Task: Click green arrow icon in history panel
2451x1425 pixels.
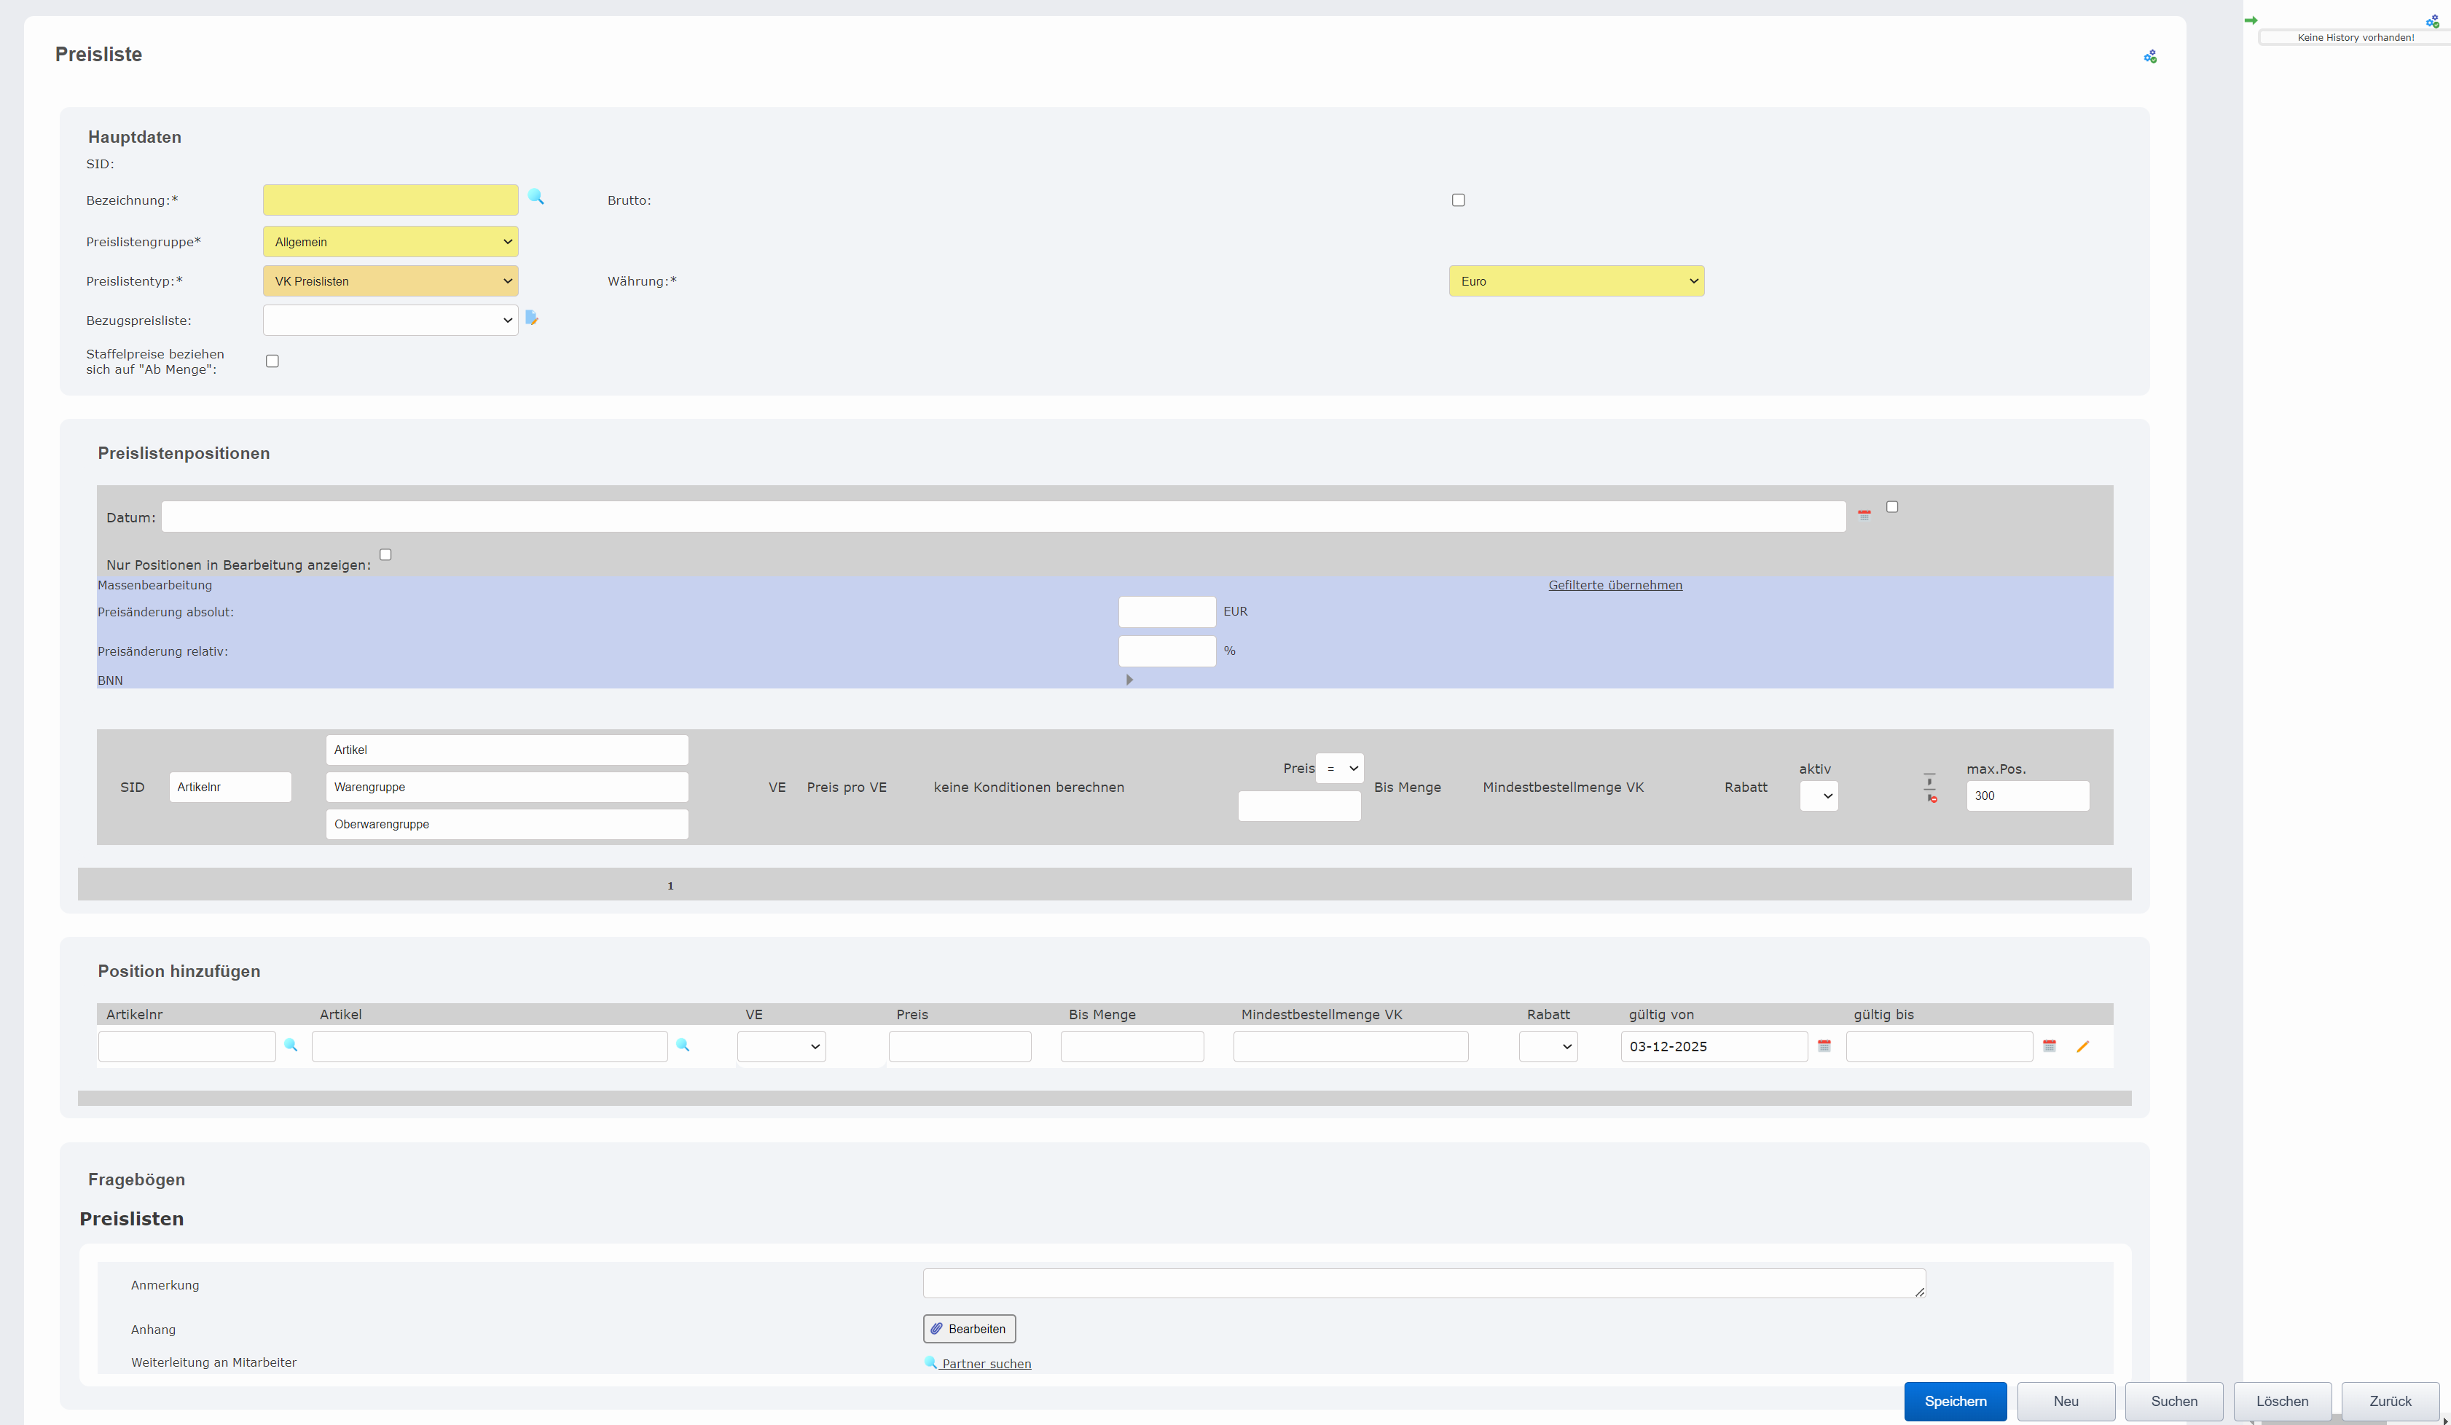Action: pyautogui.click(x=2251, y=20)
